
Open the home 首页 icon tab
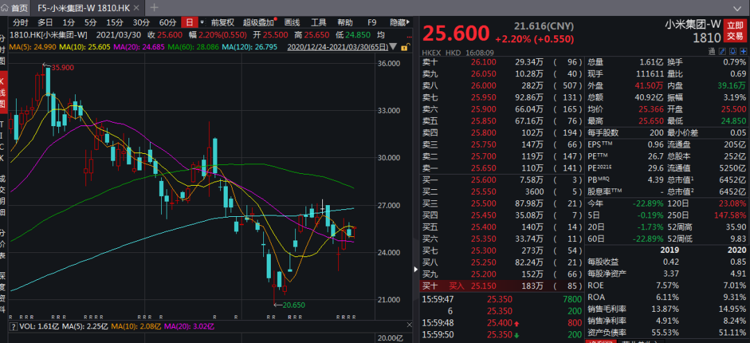(x=15, y=8)
